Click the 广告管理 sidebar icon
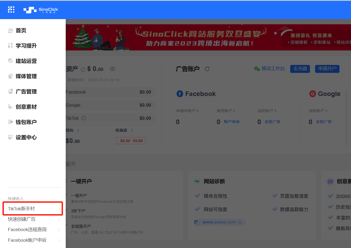Viewport: 351px width, 248px height. point(10,91)
